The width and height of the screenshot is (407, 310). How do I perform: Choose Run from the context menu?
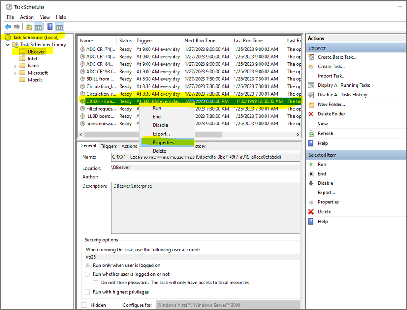[167, 108]
